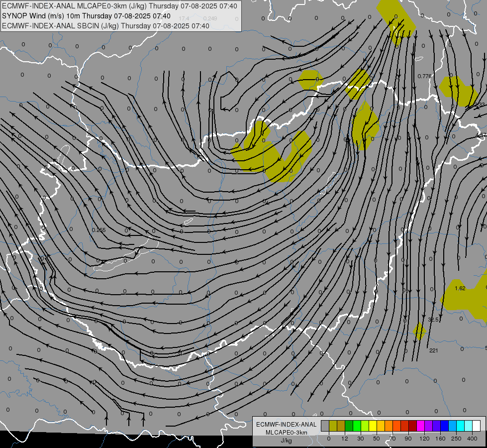Click the legend tick label 250
Screen dimensions: 487x448
[456, 439]
